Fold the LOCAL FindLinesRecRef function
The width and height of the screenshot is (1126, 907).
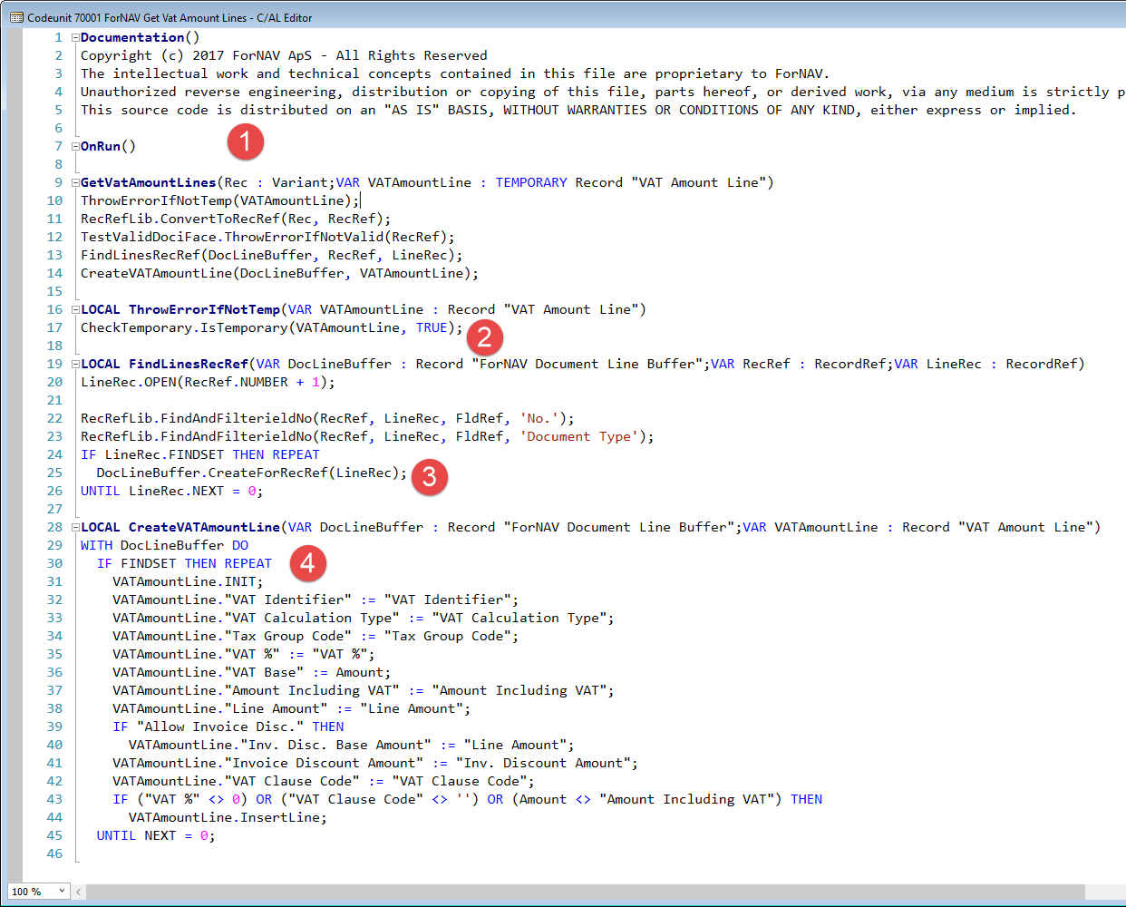(76, 365)
